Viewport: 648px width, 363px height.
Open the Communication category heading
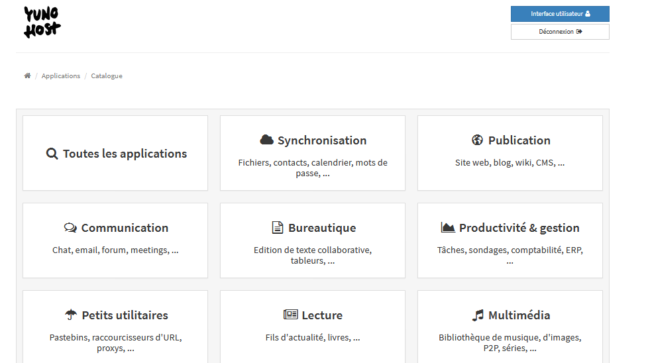(x=125, y=228)
